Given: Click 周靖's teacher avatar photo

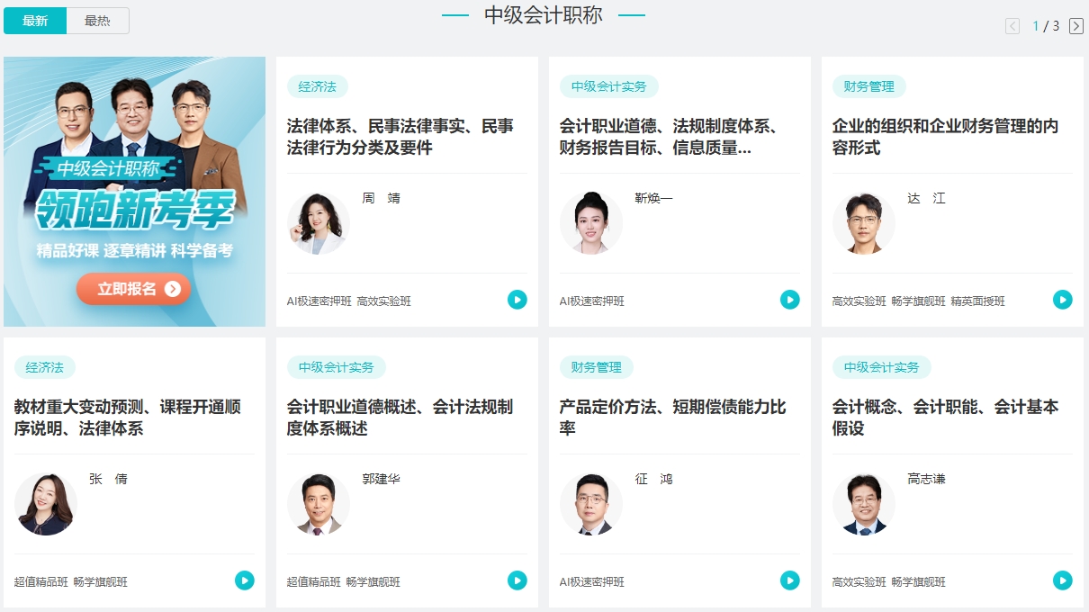Looking at the screenshot, I should [318, 222].
